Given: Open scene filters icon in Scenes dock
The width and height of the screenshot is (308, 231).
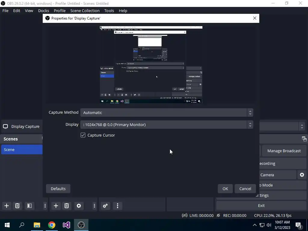Looking at the screenshot, I should click(x=29, y=206).
